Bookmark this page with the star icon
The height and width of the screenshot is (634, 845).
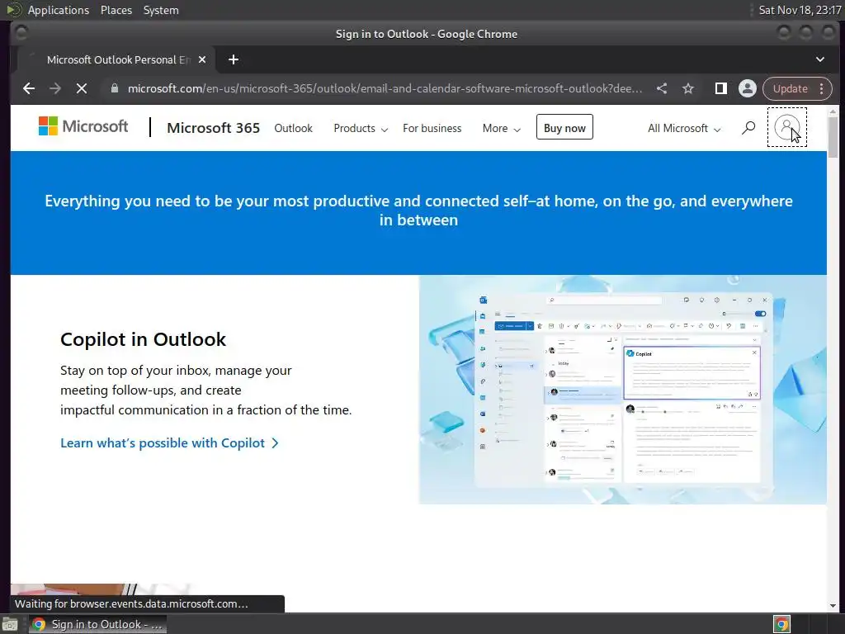[x=688, y=88]
